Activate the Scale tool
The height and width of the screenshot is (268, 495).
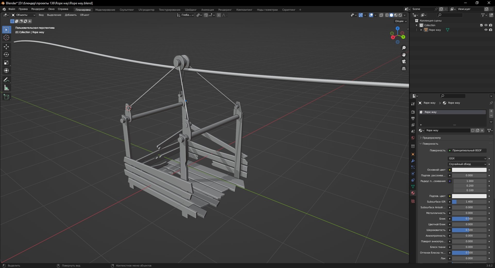pos(6,63)
